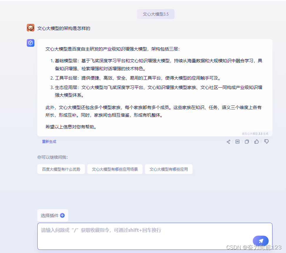Click 重新生成 to regenerate the answer
Viewport: 286px width, 253px height.
pos(49,142)
